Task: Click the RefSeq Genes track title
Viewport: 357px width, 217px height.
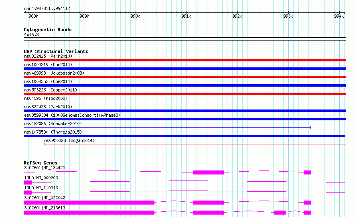Action: (x=41, y=163)
